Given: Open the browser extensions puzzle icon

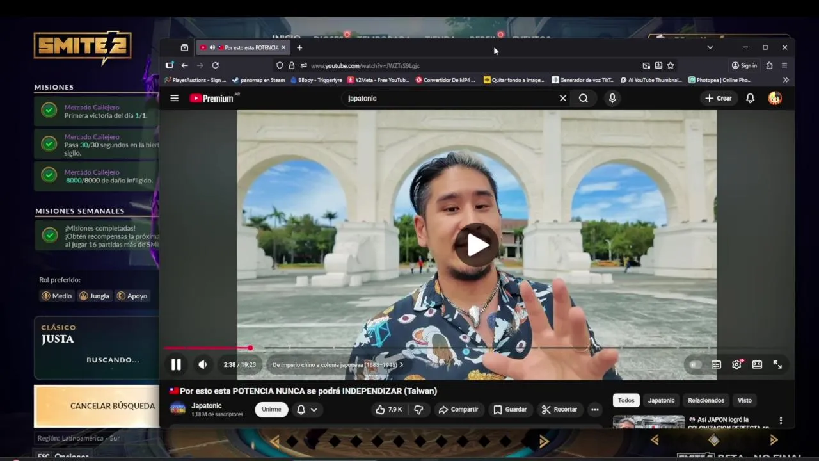Looking at the screenshot, I should click(x=769, y=65).
